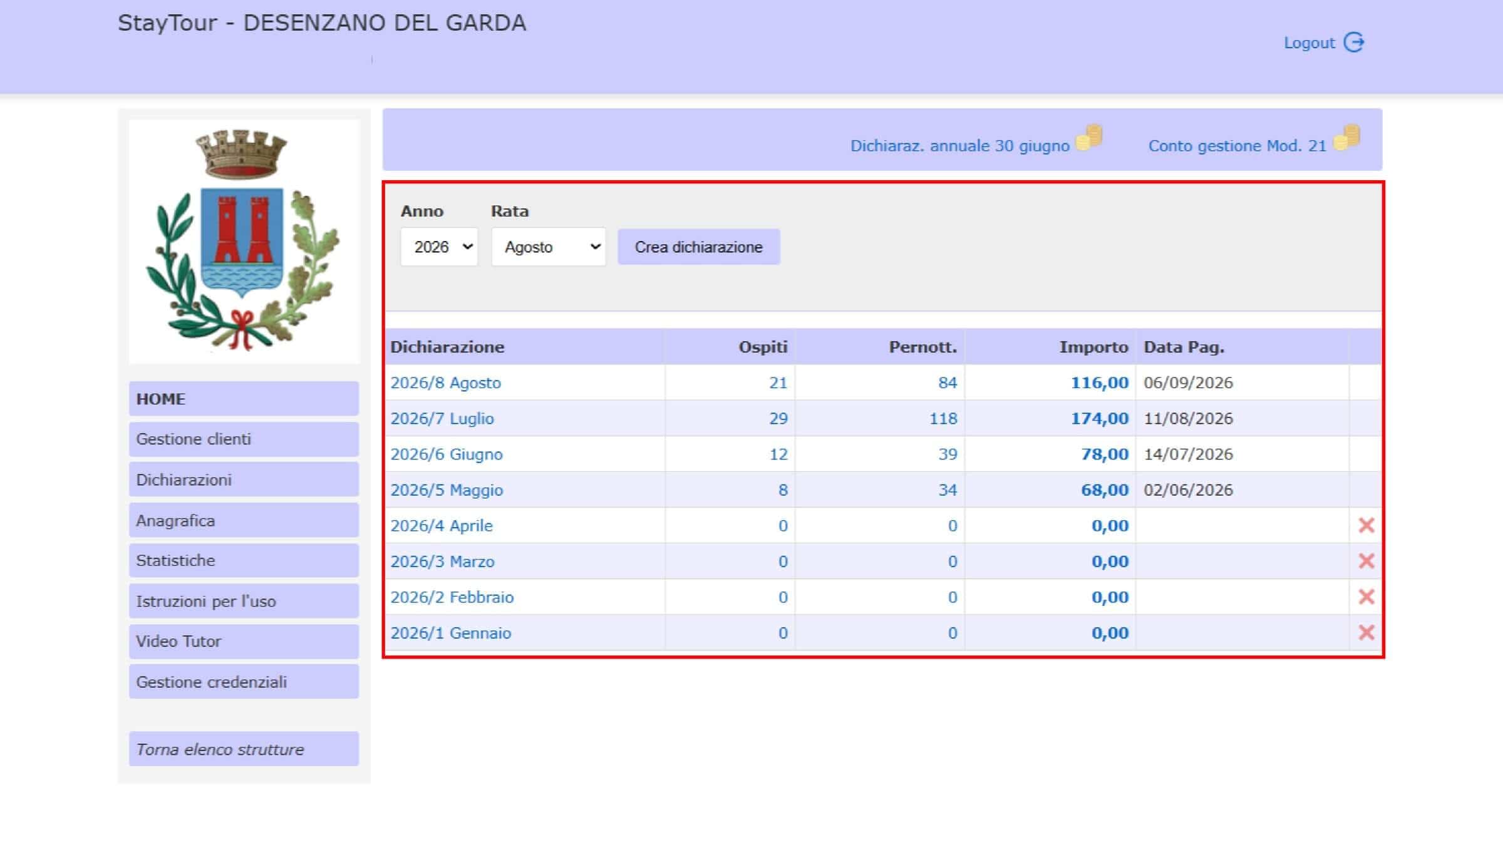Screen dimensions: 1503x845
Task: Click the Logout arrow icon
Action: (1354, 43)
